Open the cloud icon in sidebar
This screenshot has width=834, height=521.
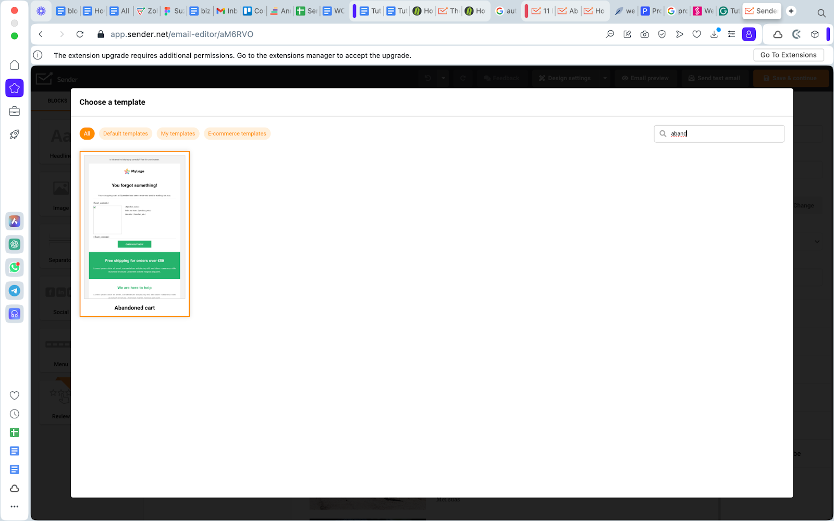pyautogui.click(x=15, y=488)
